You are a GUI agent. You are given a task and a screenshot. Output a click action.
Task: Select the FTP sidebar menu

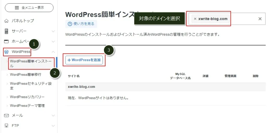(15, 126)
